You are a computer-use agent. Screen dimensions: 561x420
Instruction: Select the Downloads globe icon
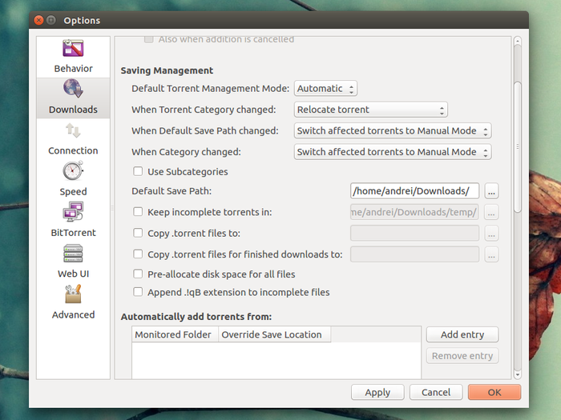coord(73,90)
